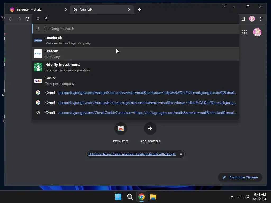
Task: Open the Gmail AccountChooser?service suggestion
Action: [135, 93]
